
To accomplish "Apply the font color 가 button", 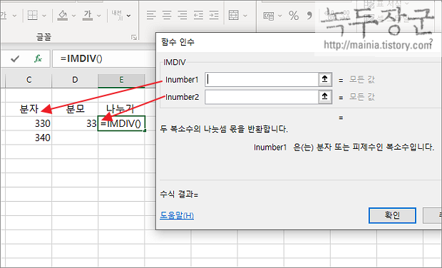I will 88,16.
